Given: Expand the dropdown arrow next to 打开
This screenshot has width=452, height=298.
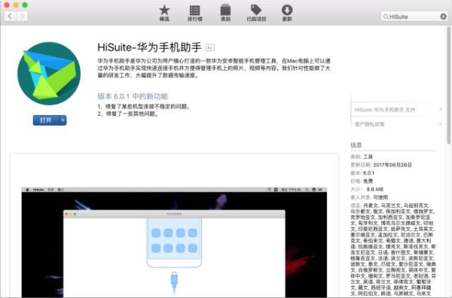Looking at the screenshot, I should (63, 120).
